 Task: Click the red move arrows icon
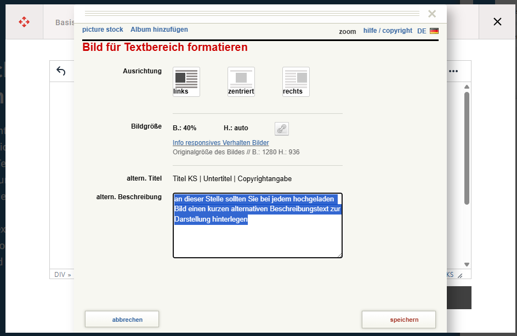pyautogui.click(x=24, y=22)
